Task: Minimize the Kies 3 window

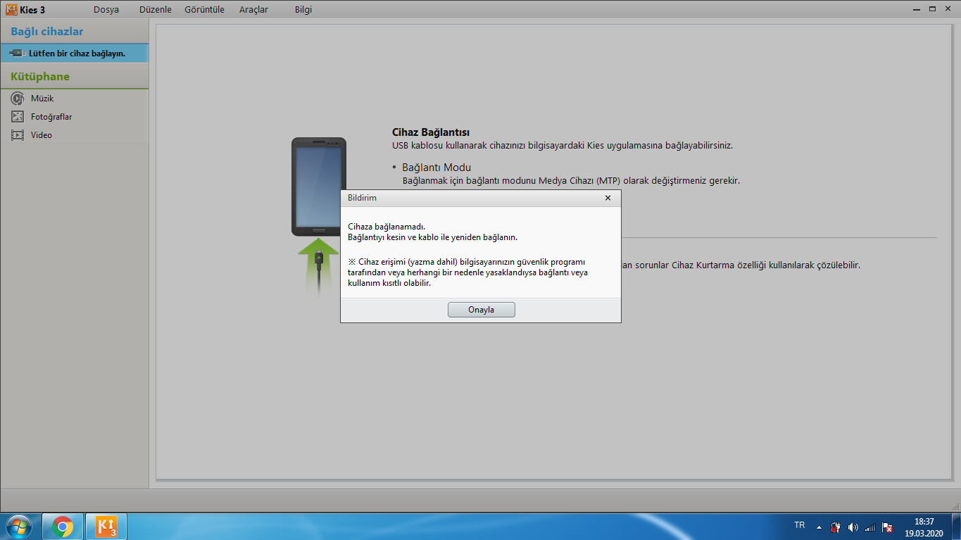Action: click(x=917, y=9)
